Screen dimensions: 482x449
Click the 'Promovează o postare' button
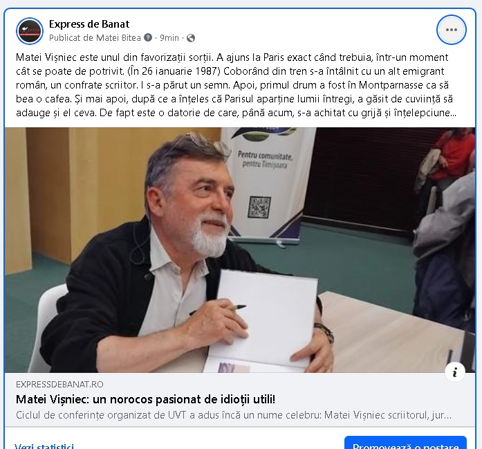(x=405, y=443)
